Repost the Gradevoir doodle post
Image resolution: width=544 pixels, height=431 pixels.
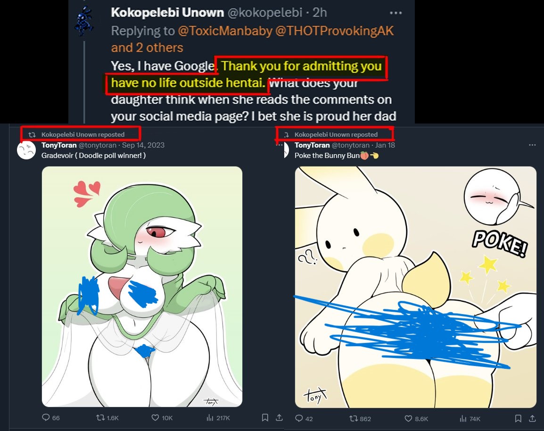tap(107, 417)
